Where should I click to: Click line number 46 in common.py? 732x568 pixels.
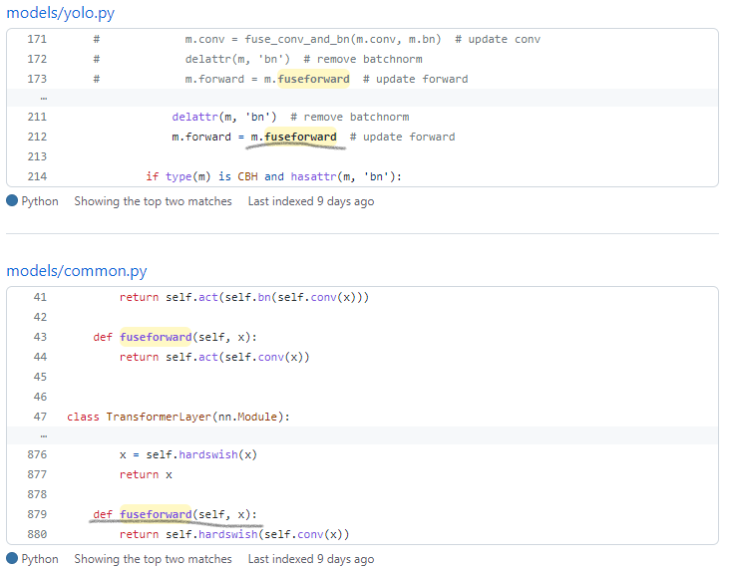[40, 397]
